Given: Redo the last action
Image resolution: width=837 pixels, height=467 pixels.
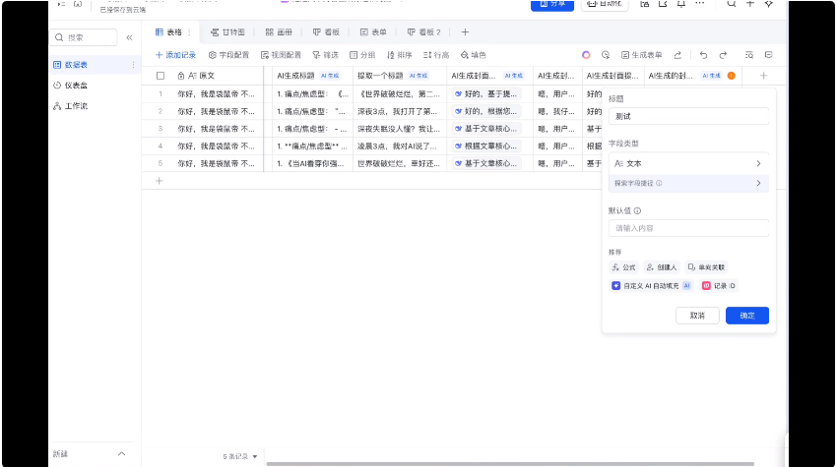Looking at the screenshot, I should tap(723, 55).
